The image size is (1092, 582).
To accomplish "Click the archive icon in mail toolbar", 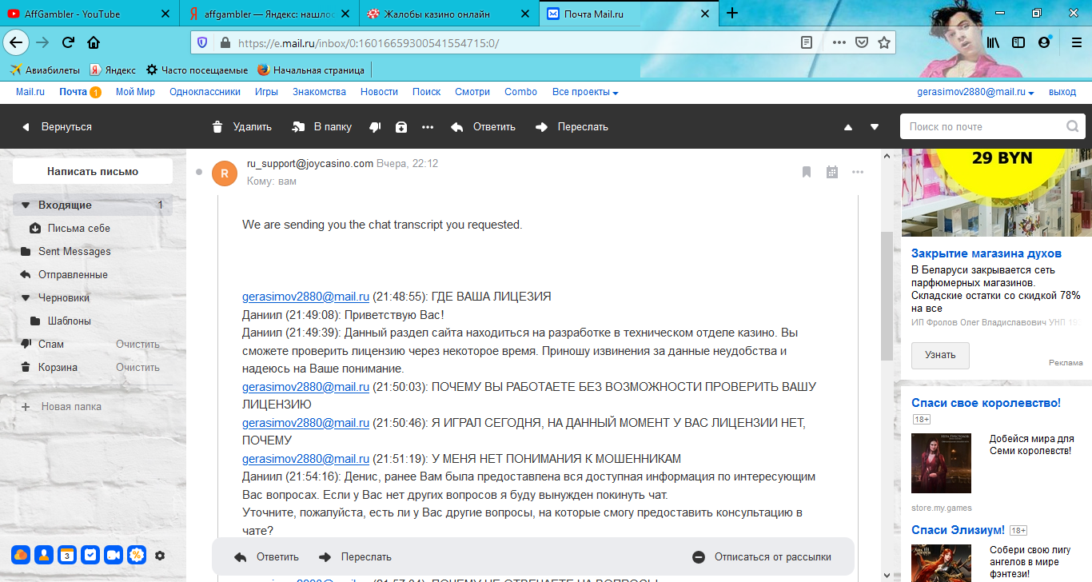I will click(401, 127).
